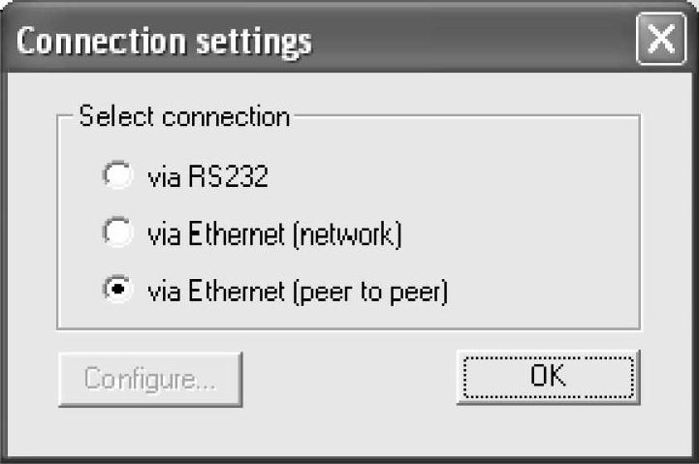Image resolution: width=699 pixels, height=464 pixels.
Task: Confirm the connection choice with OK
Action: coord(548,377)
